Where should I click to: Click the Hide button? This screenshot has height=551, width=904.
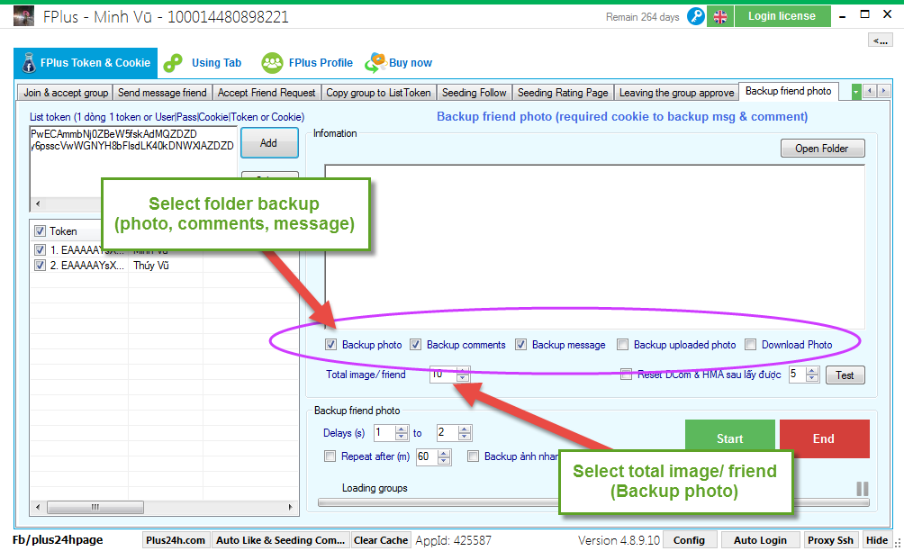click(x=877, y=540)
